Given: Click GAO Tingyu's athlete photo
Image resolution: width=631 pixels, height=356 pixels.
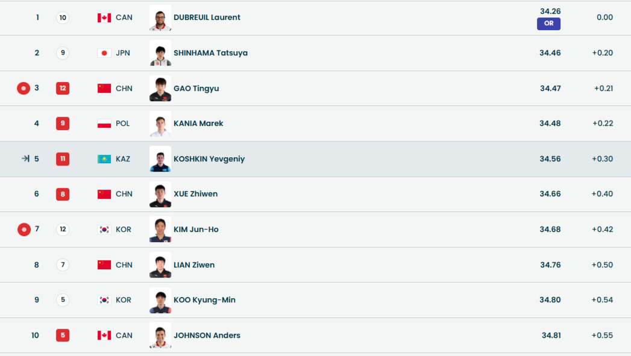Looking at the screenshot, I should click(160, 89).
